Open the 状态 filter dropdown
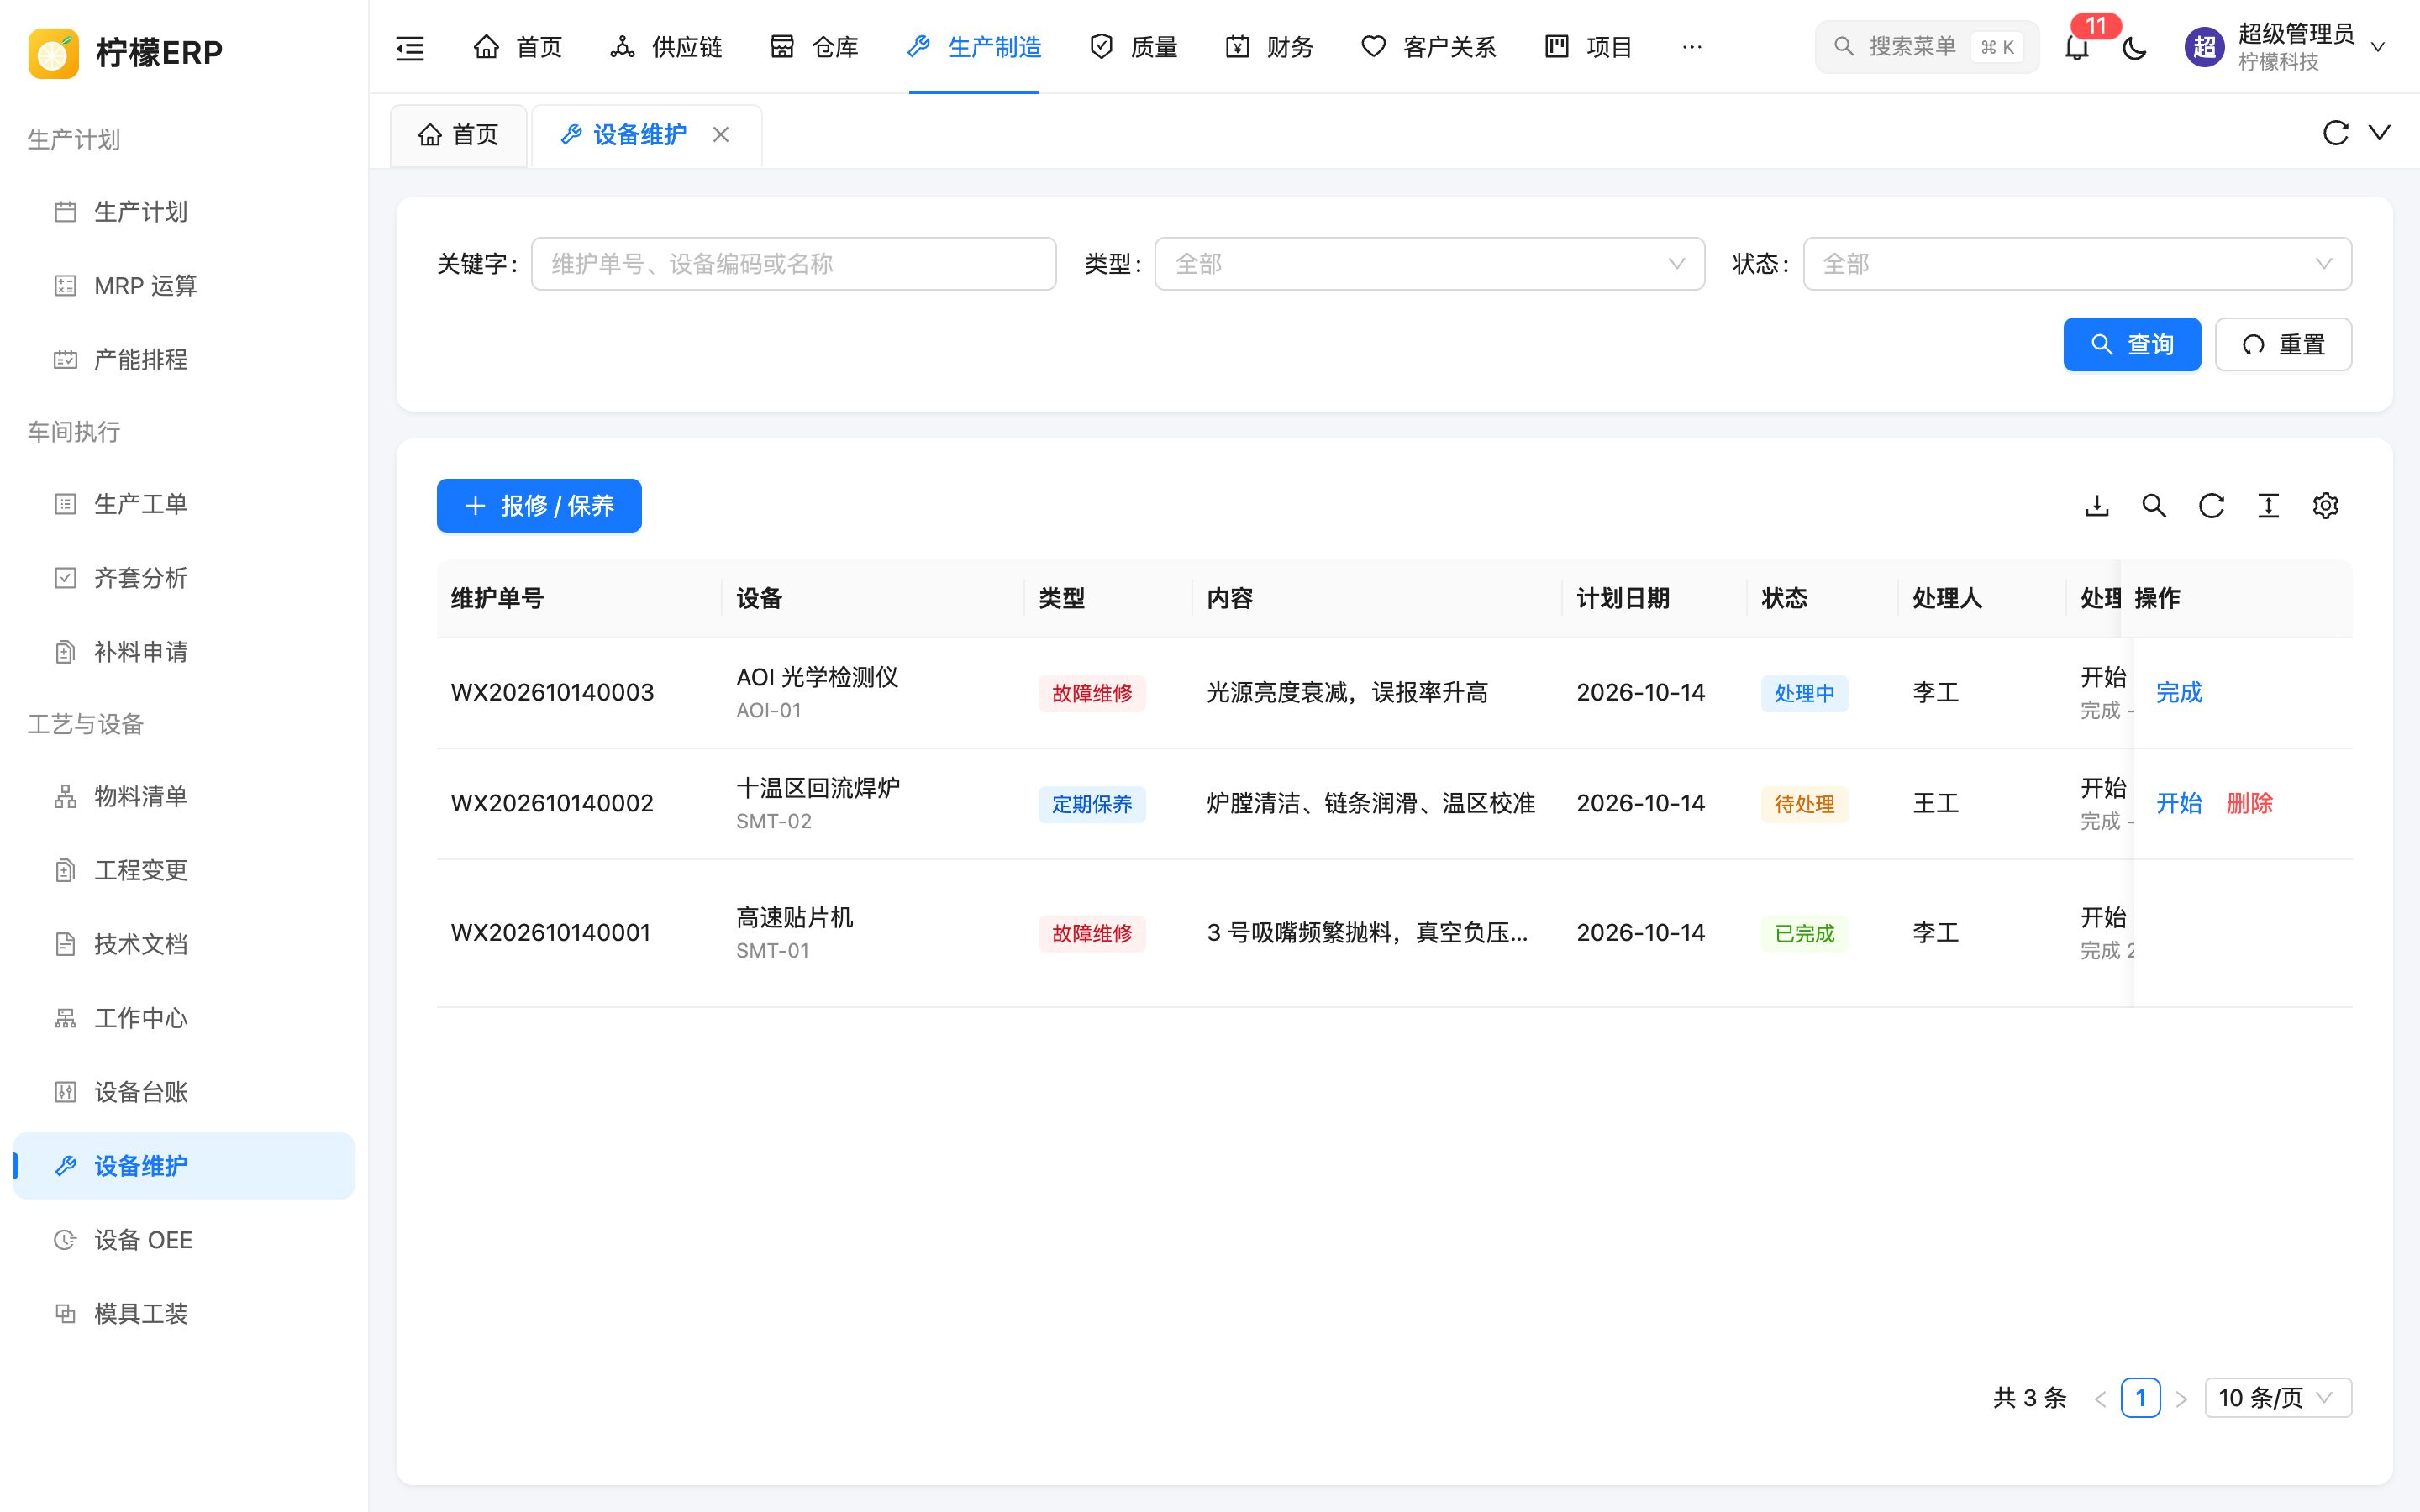The height and width of the screenshot is (1512, 2420). [x=2077, y=264]
